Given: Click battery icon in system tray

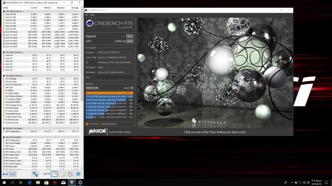Looking at the screenshot, I should pos(296,182).
